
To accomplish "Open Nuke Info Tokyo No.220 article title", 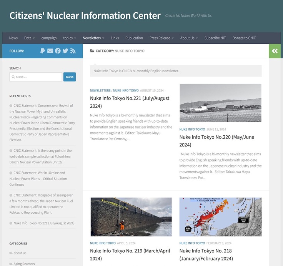I will coord(216,141).
